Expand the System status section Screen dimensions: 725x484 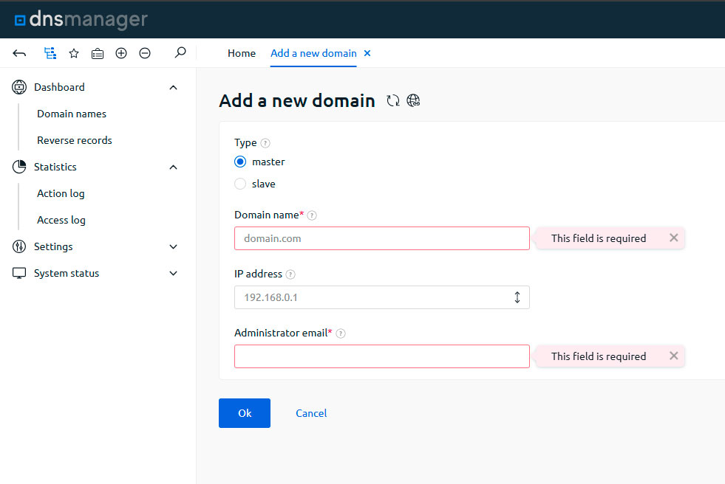point(174,274)
